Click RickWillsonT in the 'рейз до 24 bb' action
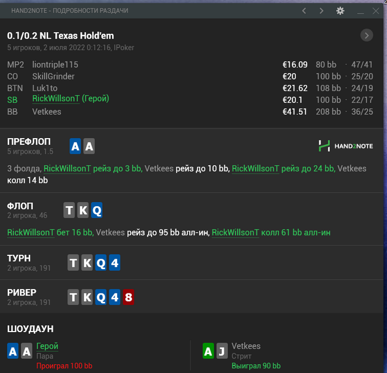Screen dimensions: 387x373 255,169
